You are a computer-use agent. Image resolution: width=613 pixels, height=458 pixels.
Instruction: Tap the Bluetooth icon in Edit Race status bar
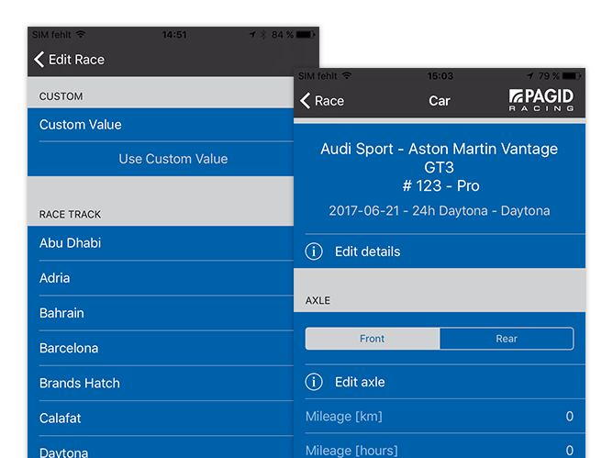tap(263, 35)
